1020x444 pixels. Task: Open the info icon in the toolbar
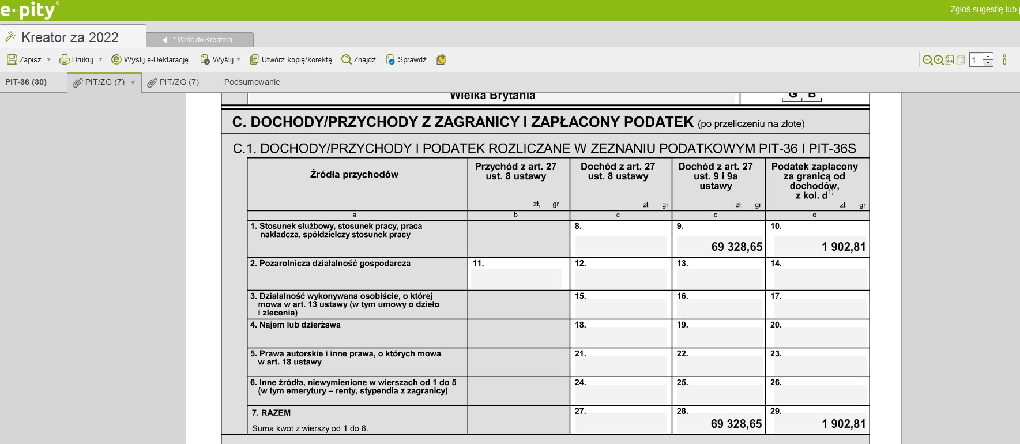pos(1004,60)
